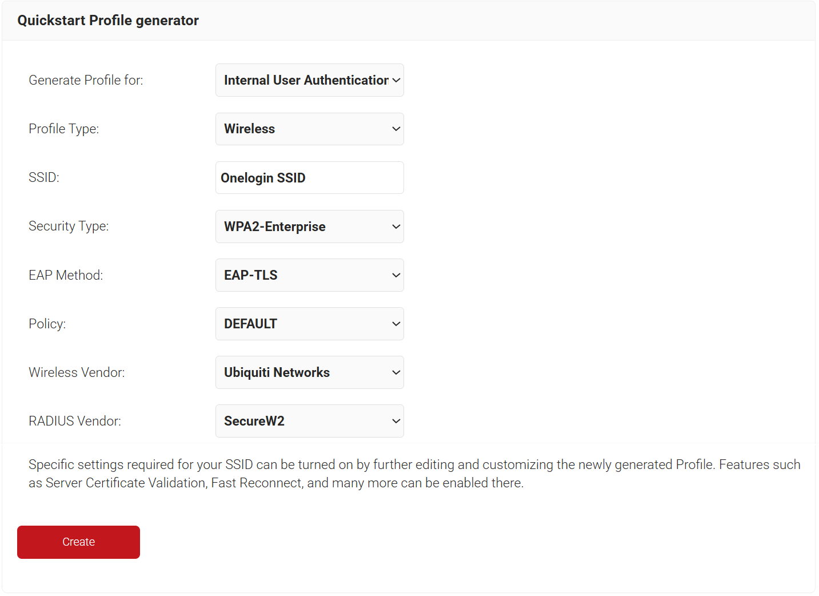Expand the Profile Type dropdown showing Wireless

(309, 129)
